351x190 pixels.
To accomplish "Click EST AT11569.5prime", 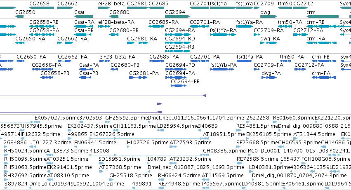I will point(222,176).
